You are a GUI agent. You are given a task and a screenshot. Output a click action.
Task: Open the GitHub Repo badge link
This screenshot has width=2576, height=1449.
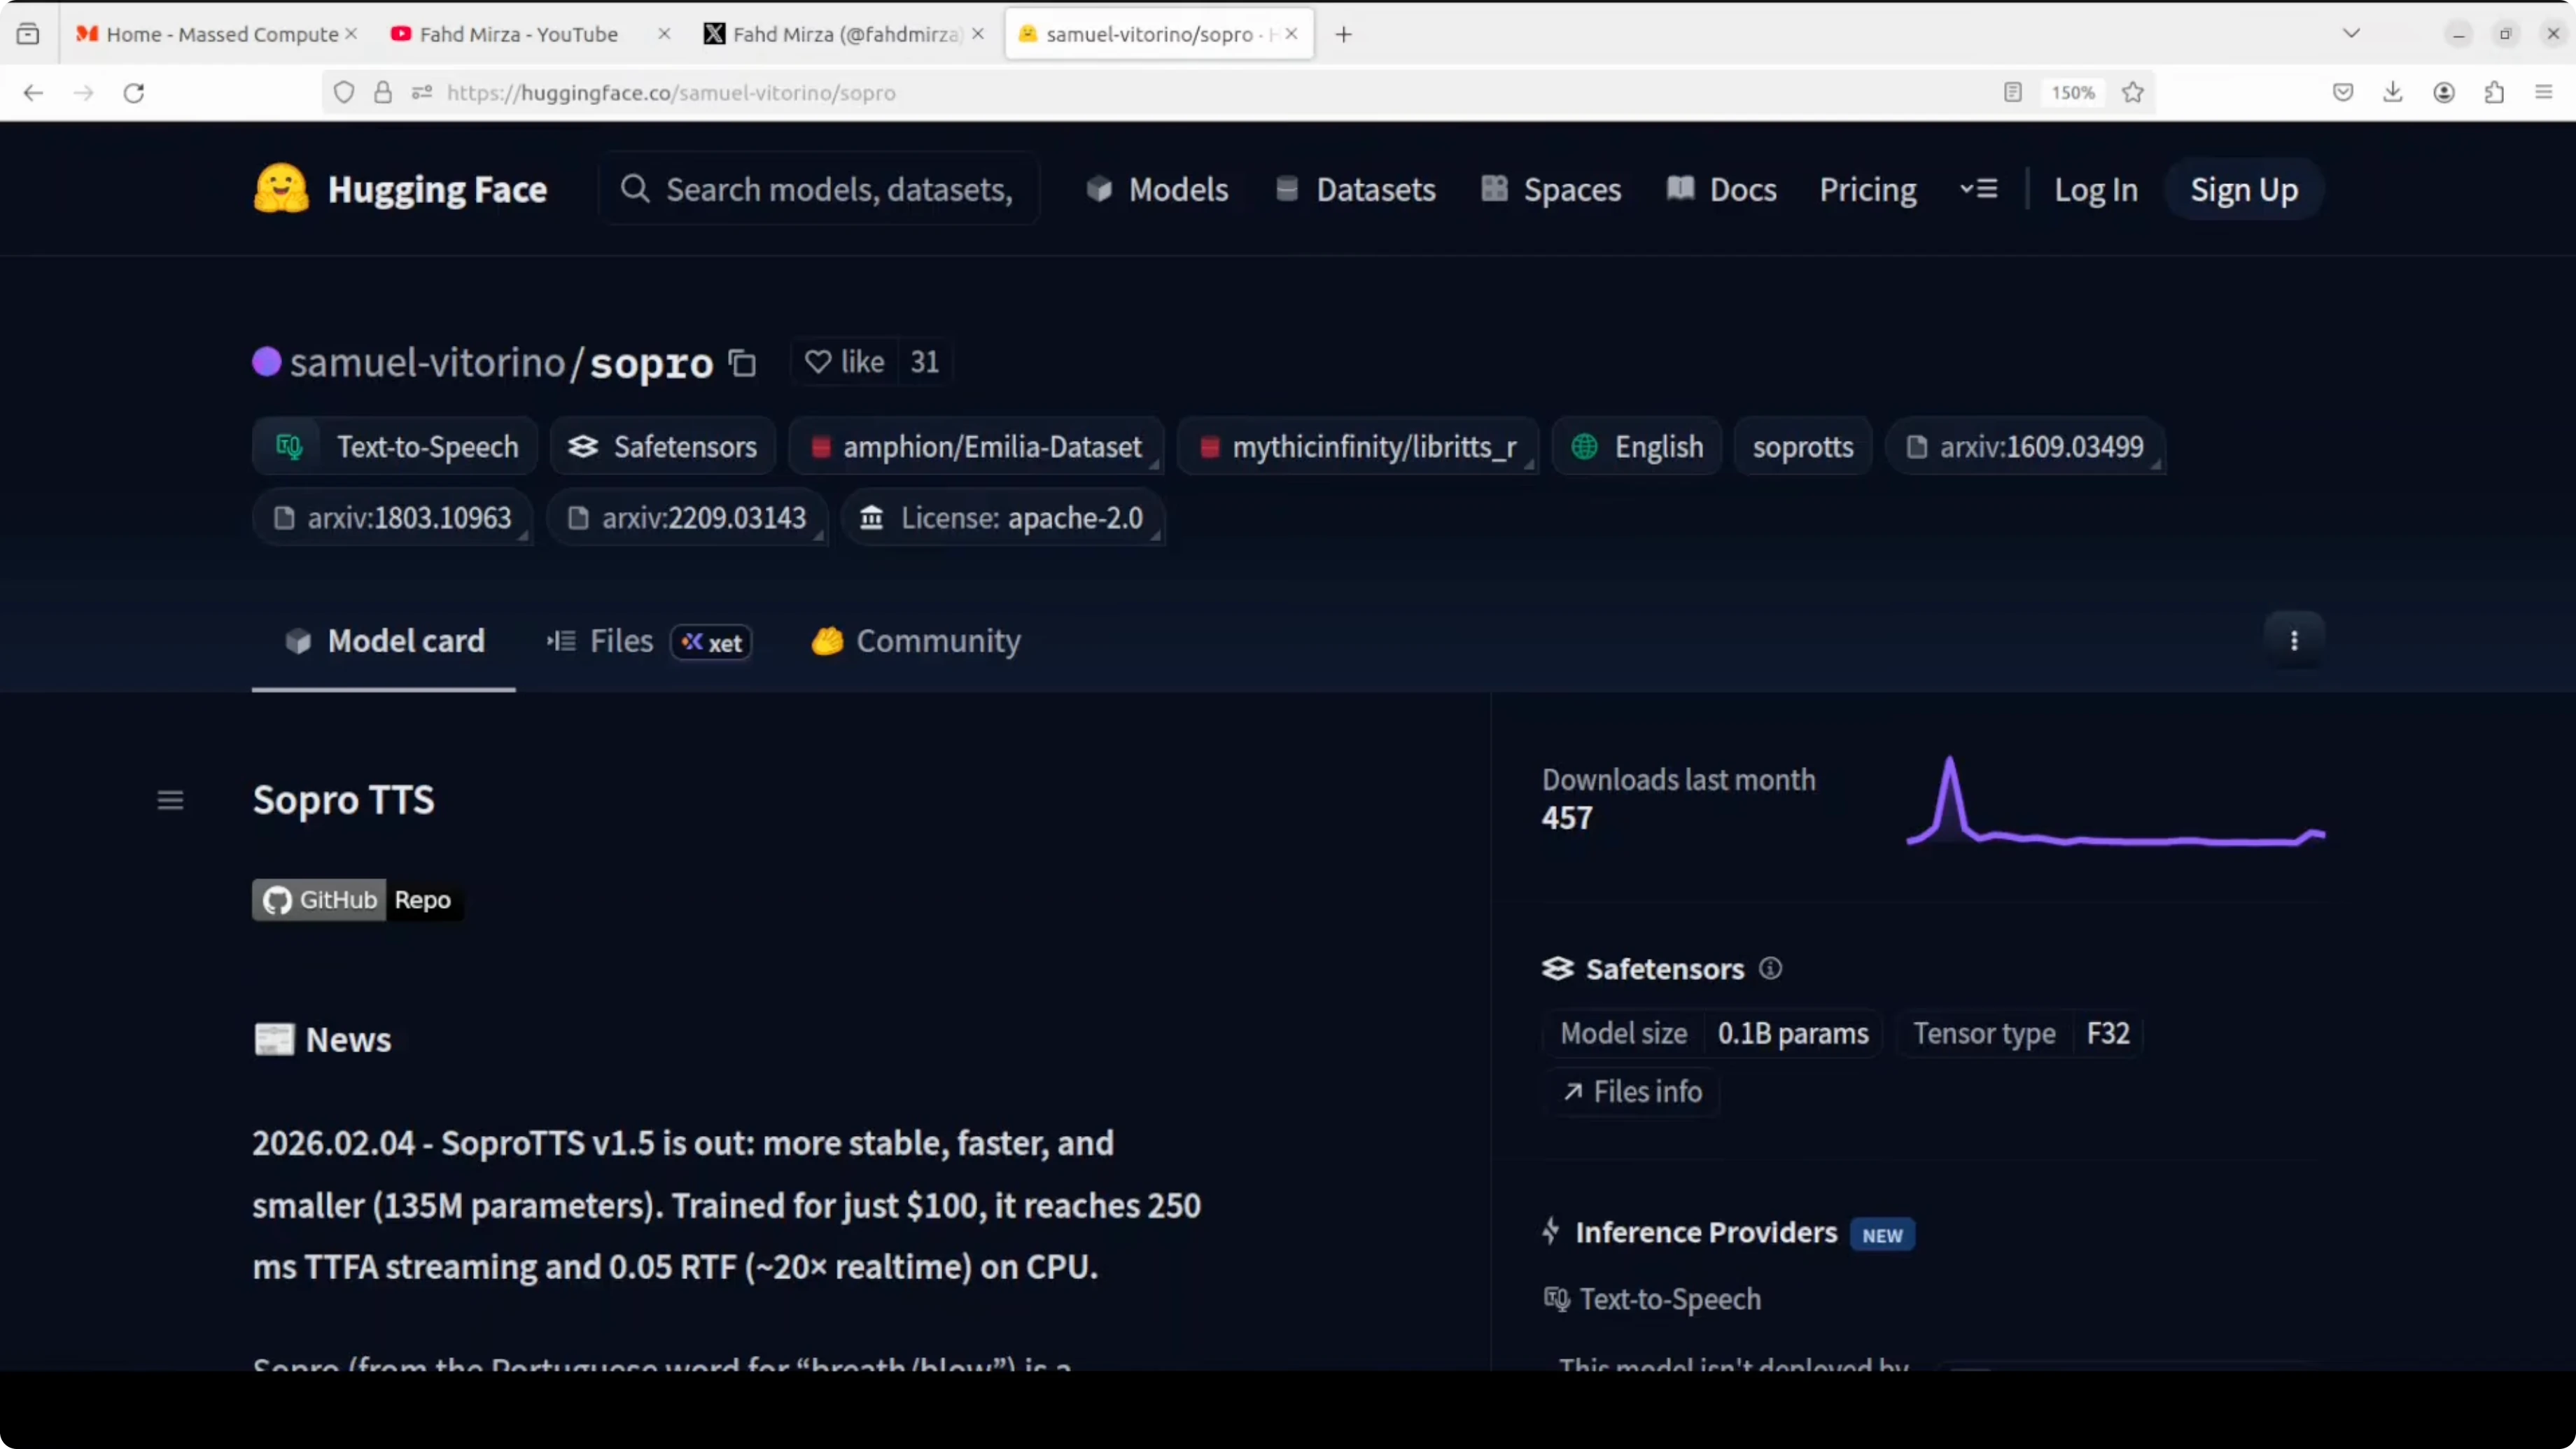357,900
